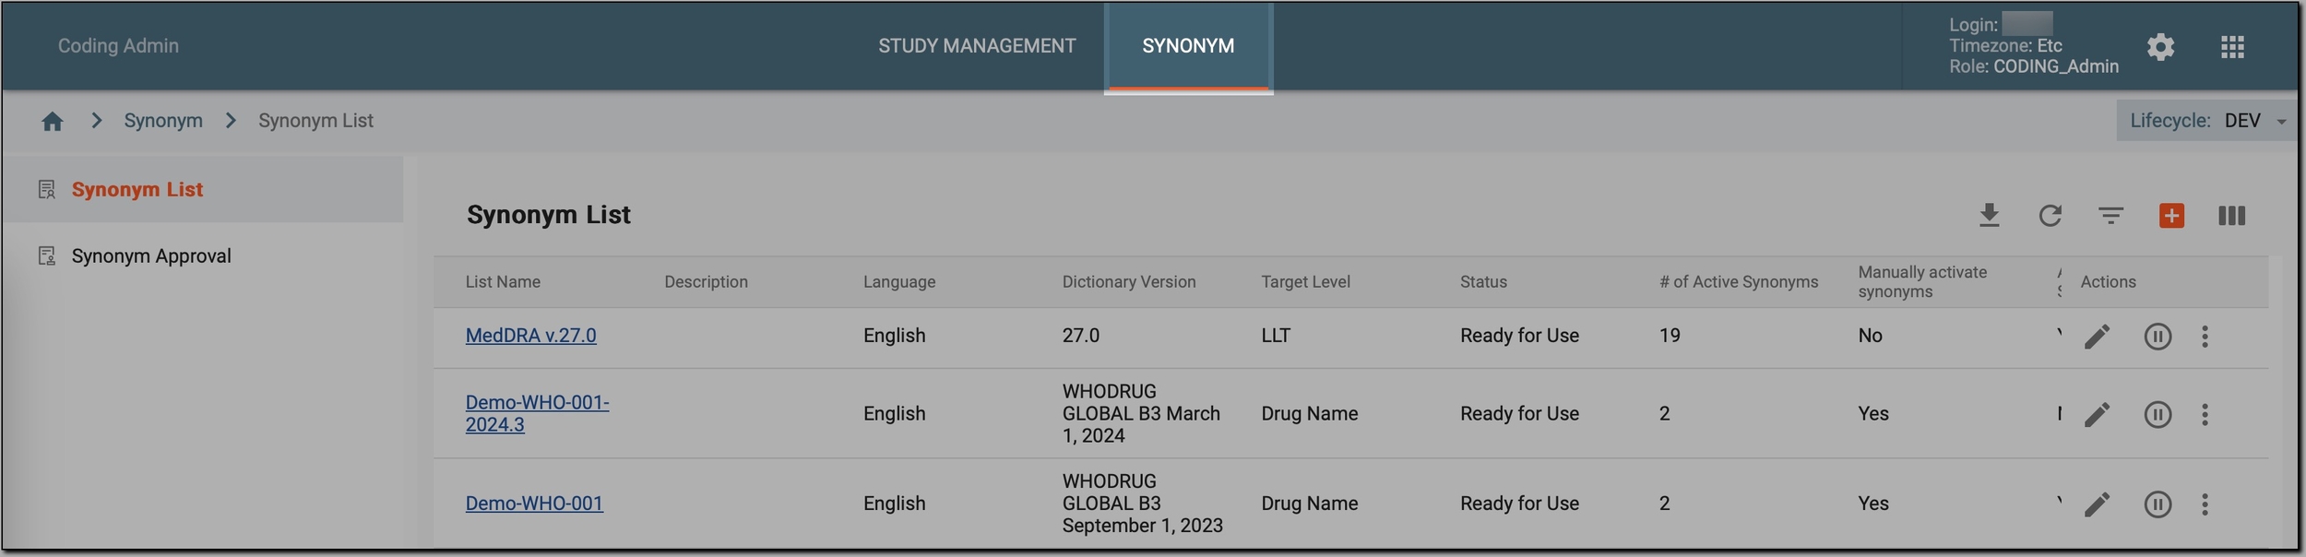Click the Synonym List breadcrumb
This screenshot has width=2306, height=557.
[x=315, y=121]
